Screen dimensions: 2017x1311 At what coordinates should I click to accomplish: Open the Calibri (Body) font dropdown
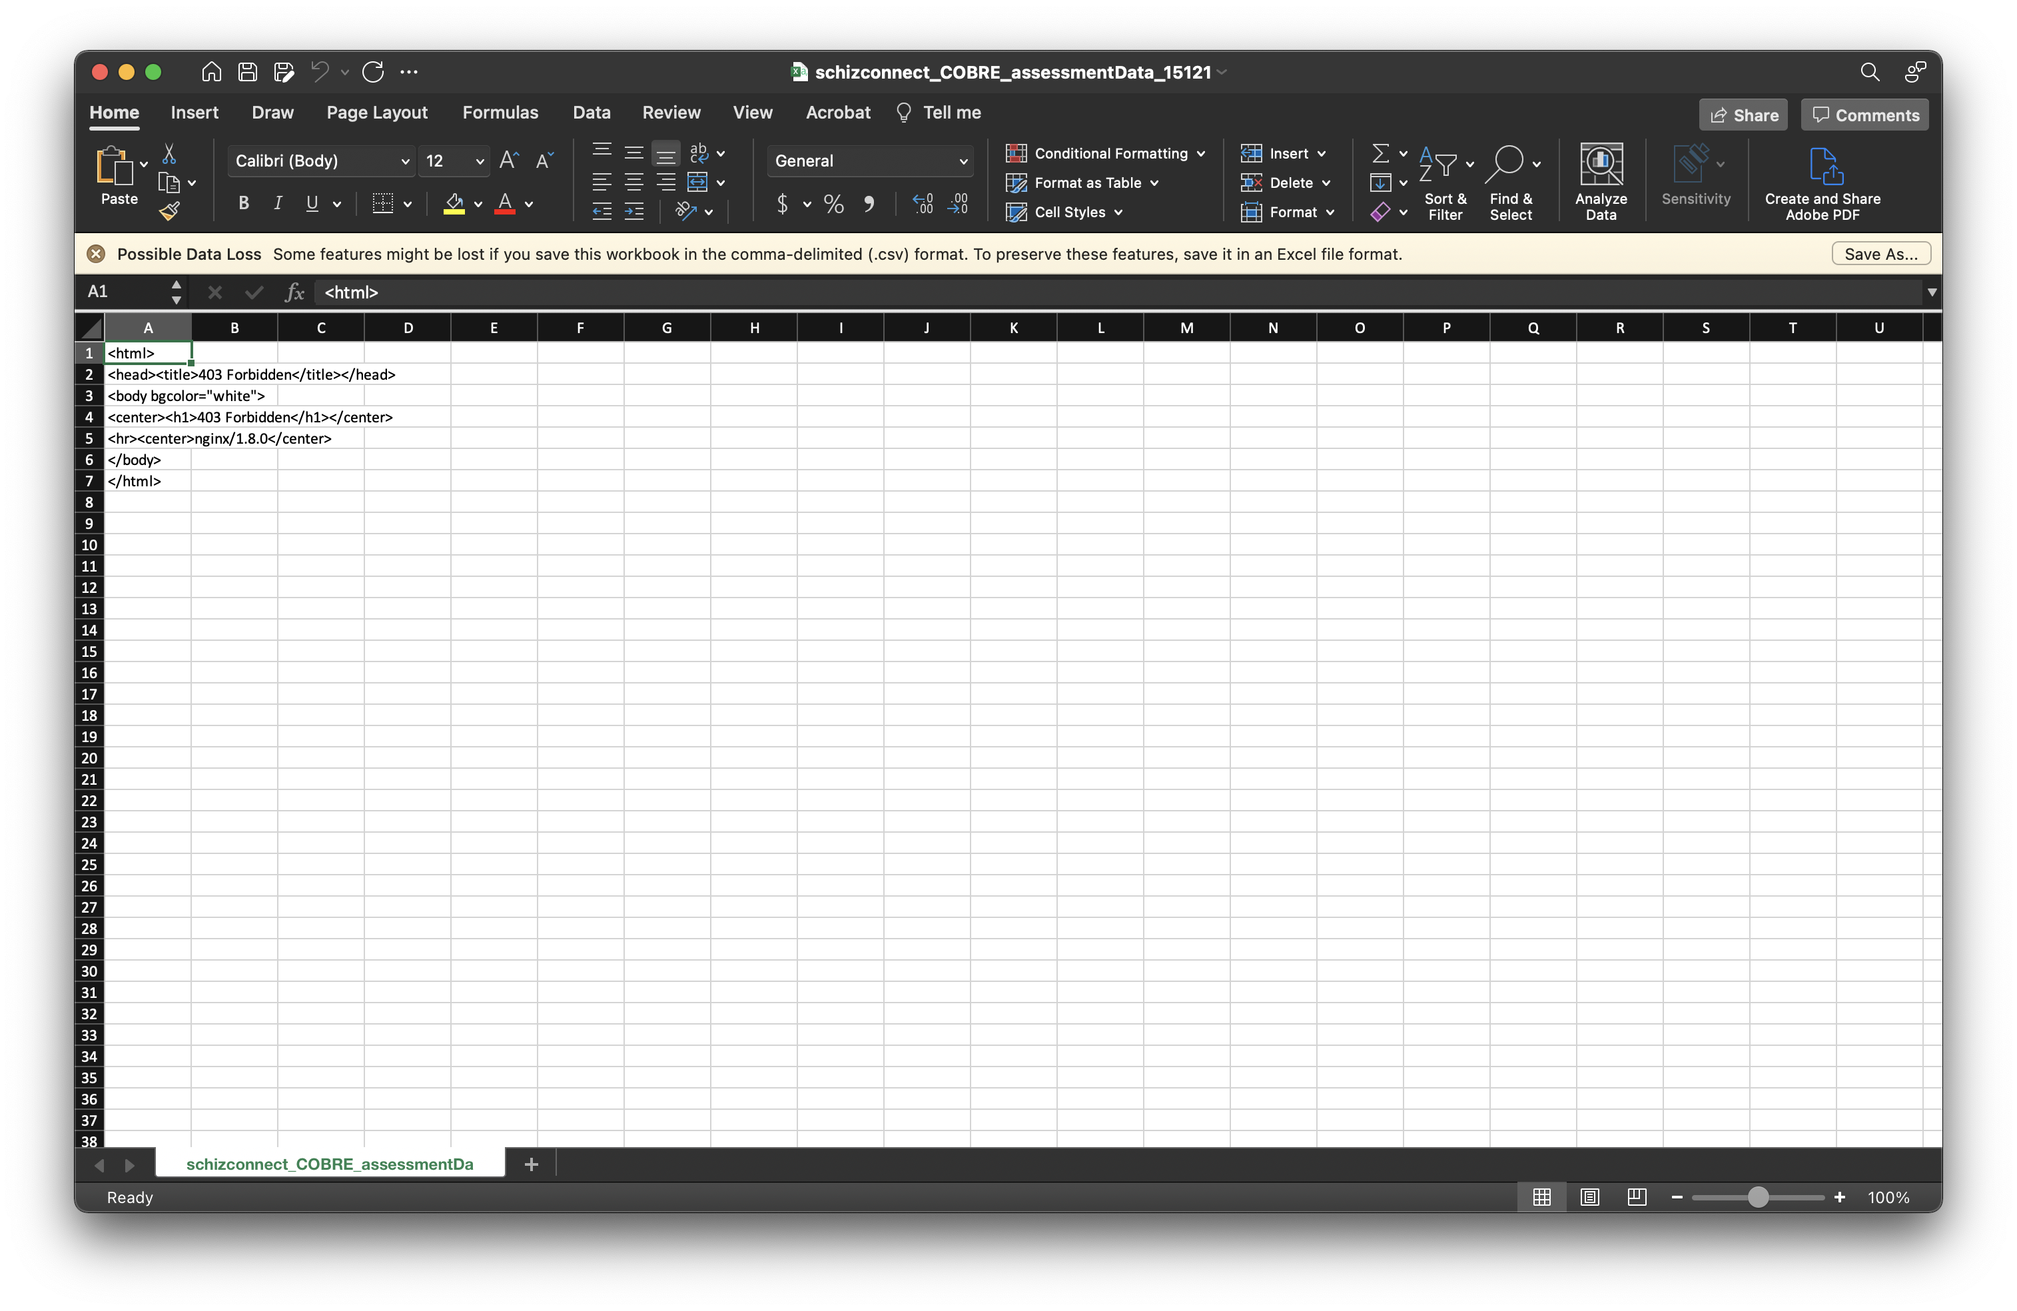[321, 161]
